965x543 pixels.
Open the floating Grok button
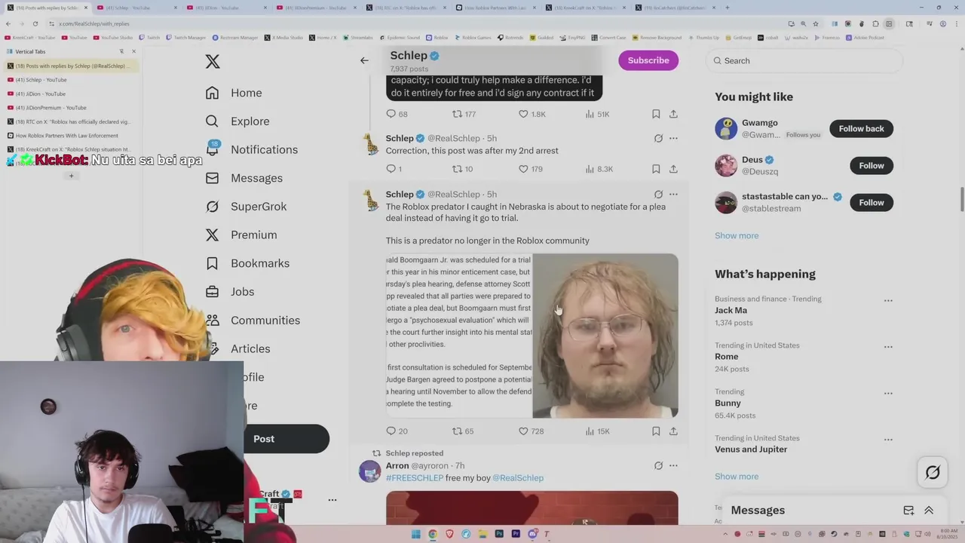(x=933, y=473)
